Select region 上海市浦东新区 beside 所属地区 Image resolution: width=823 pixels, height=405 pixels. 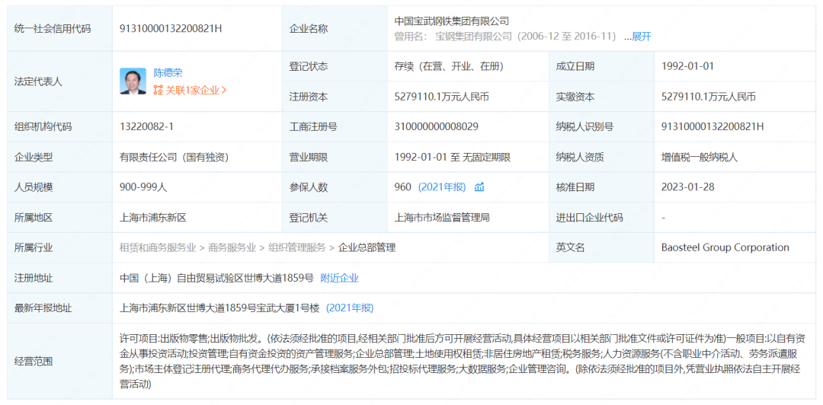(x=152, y=217)
